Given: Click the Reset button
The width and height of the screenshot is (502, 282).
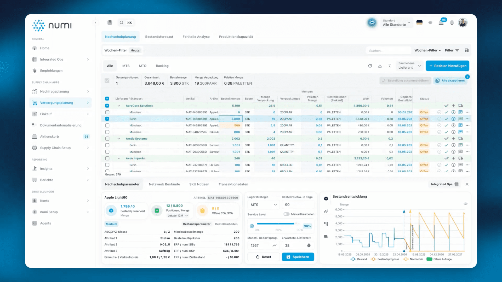Looking at the screenshot, I should tap(263, 257).
